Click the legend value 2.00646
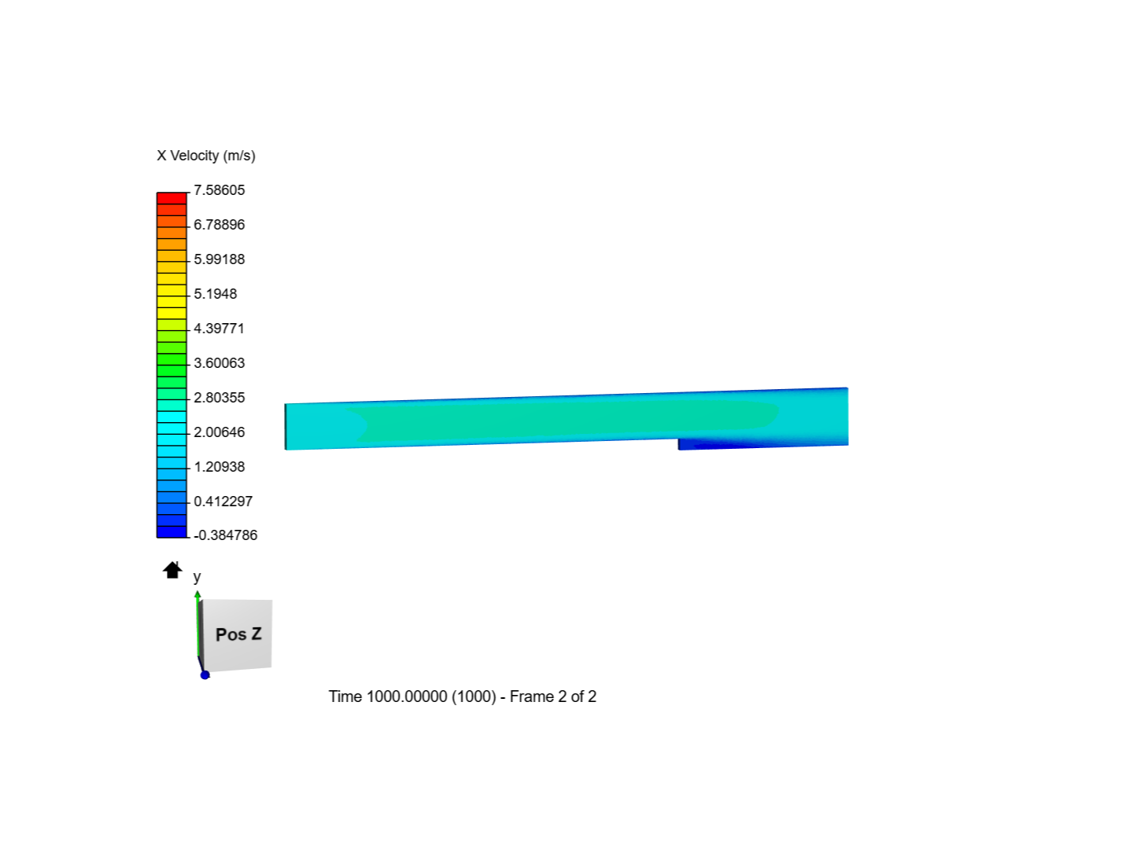Image resolution: width=1133 pixels, height=849 pixels. (x=220, y=432)
